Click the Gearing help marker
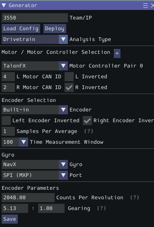The height and width of the screenshot is (227, 154). [x=101, y=208]
